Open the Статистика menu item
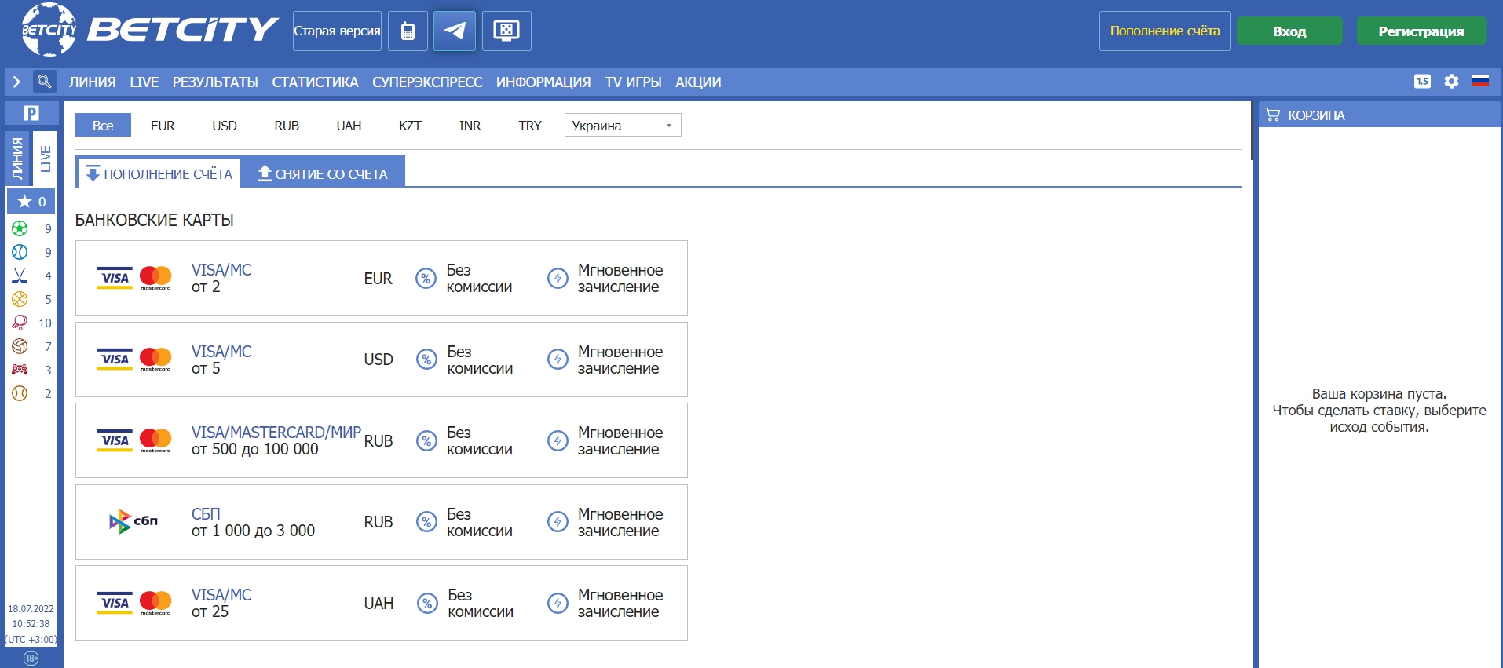 pyautogui.click(x=315, y=82)
